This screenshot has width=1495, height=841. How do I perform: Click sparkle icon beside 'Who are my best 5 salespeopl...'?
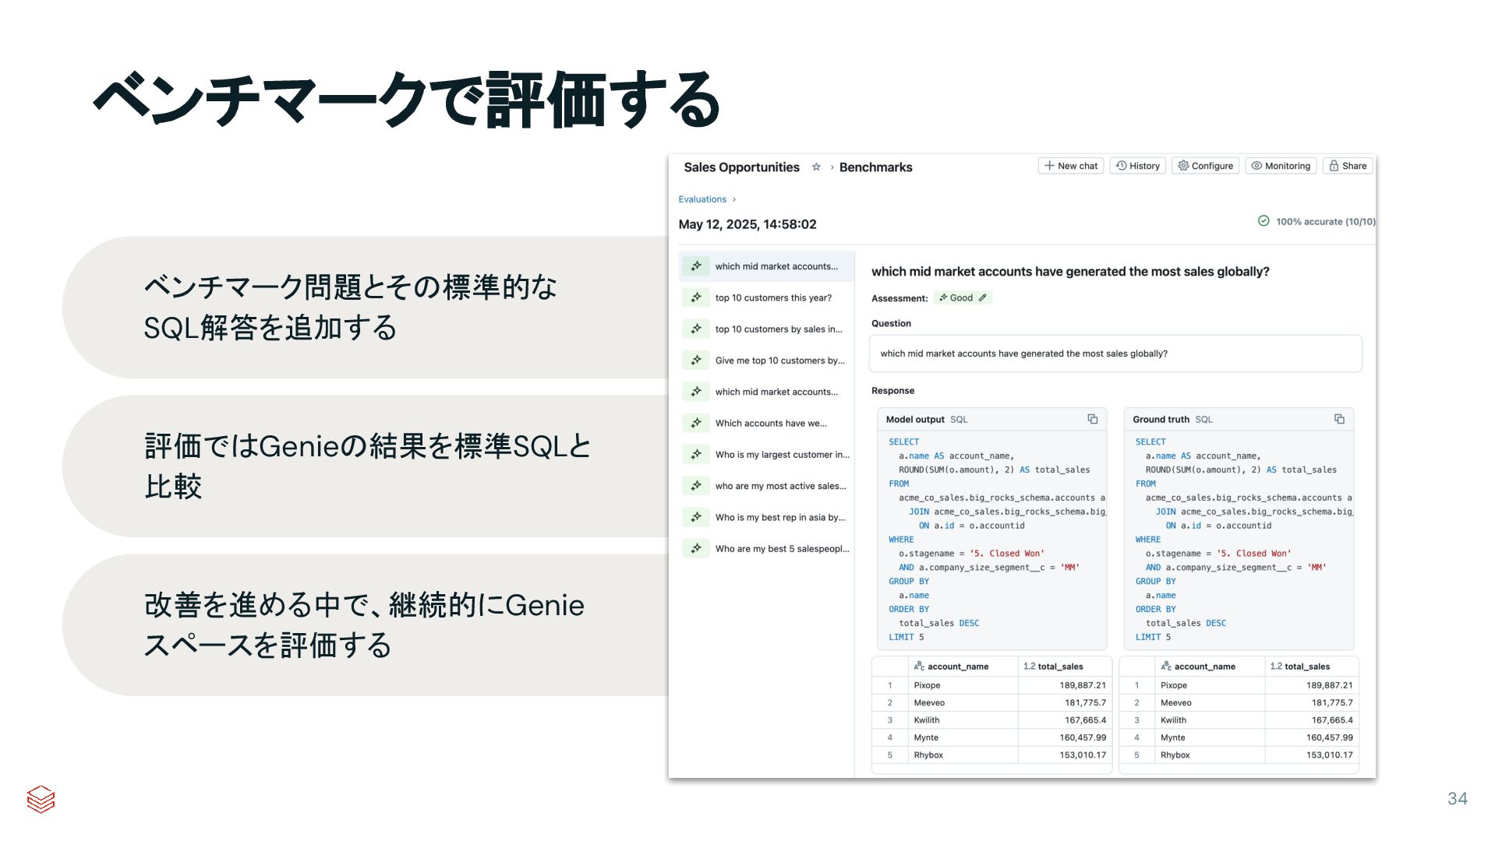696,549
